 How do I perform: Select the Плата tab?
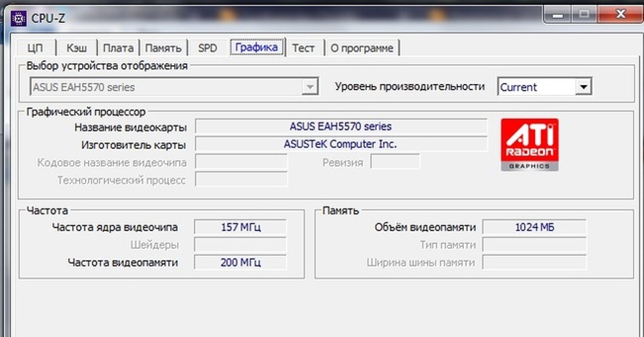[x=118, y=48]
